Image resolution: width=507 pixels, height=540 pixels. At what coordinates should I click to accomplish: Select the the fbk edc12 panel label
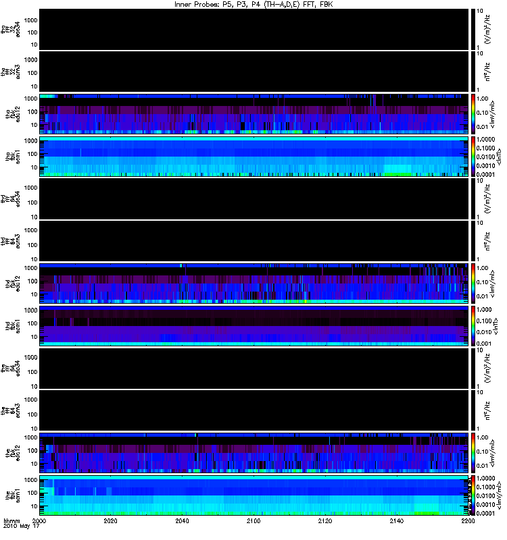point(13,453)
